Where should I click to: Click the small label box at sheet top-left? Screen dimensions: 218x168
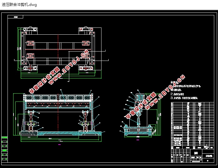15,17
